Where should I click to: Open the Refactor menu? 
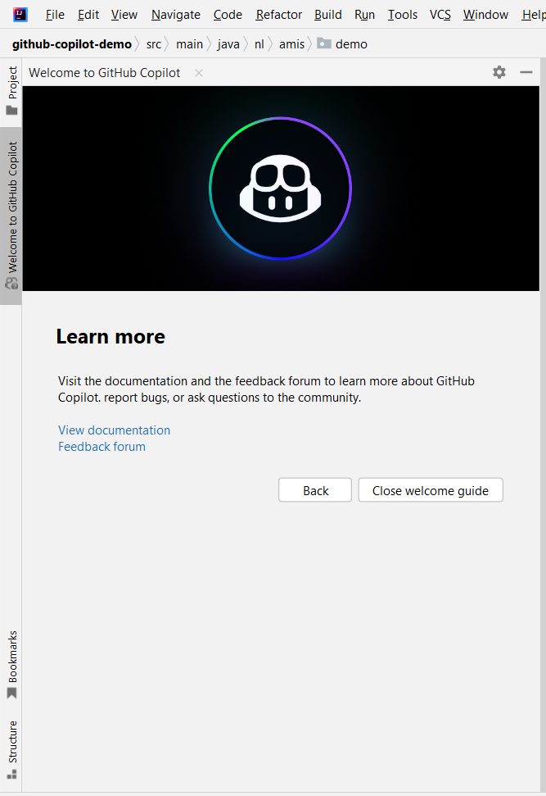(x=278, y=15)
